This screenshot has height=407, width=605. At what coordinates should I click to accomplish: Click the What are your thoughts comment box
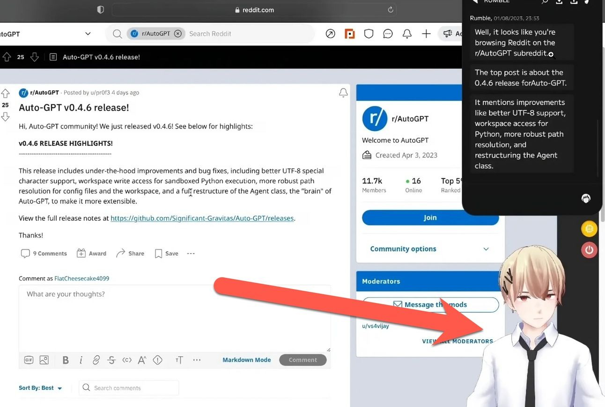tap(175, 318)
